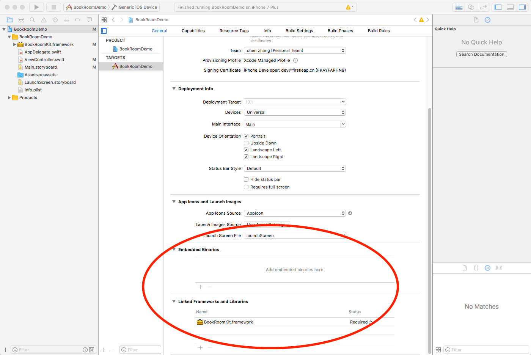Show info about Xcode Managed Profile

(x=295, y=60)
